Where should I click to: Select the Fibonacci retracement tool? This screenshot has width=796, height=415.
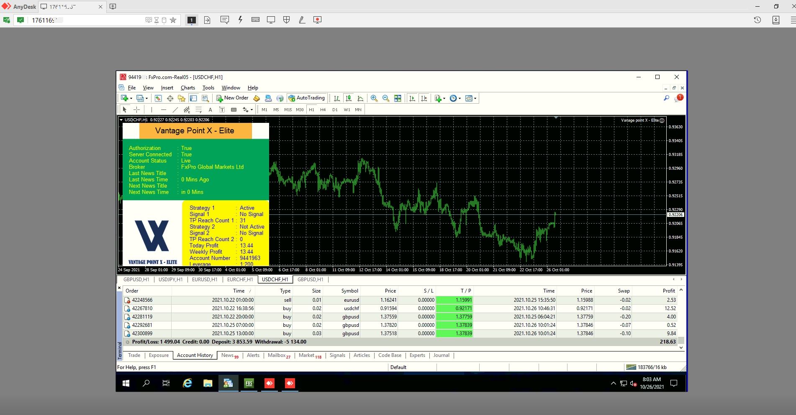[x=198, y=109]
